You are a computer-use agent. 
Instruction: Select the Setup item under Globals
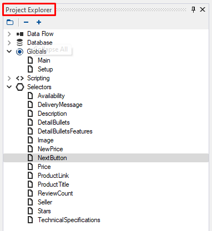pyautogui.click(x=46, y=69)
